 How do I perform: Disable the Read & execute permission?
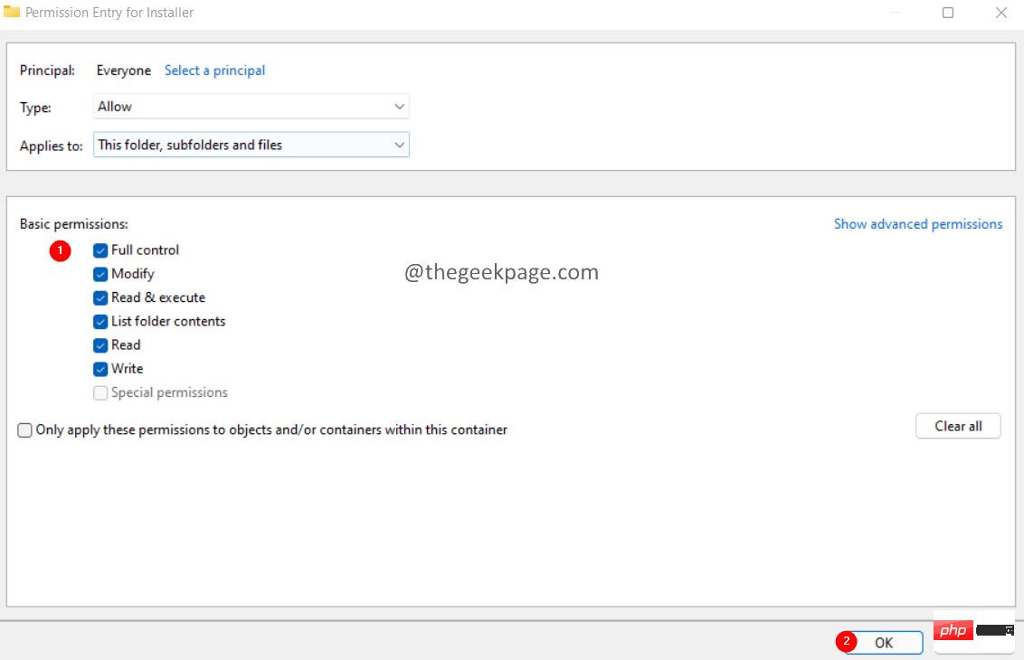coord(100,297)
